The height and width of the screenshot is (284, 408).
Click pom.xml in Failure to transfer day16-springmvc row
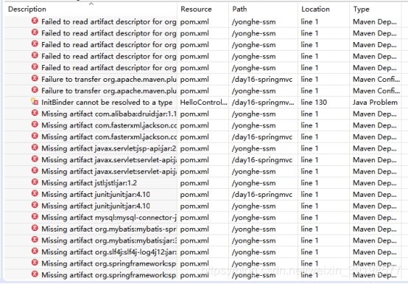pyautogui.click(x=194, y=80)
